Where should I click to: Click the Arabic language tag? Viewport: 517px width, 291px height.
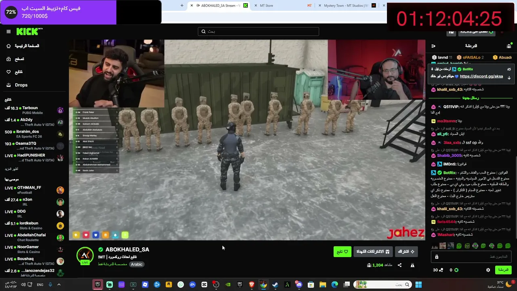click(x=137, y=264)
